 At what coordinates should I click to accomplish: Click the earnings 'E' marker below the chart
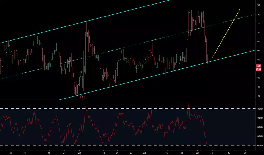click(82, 97)
